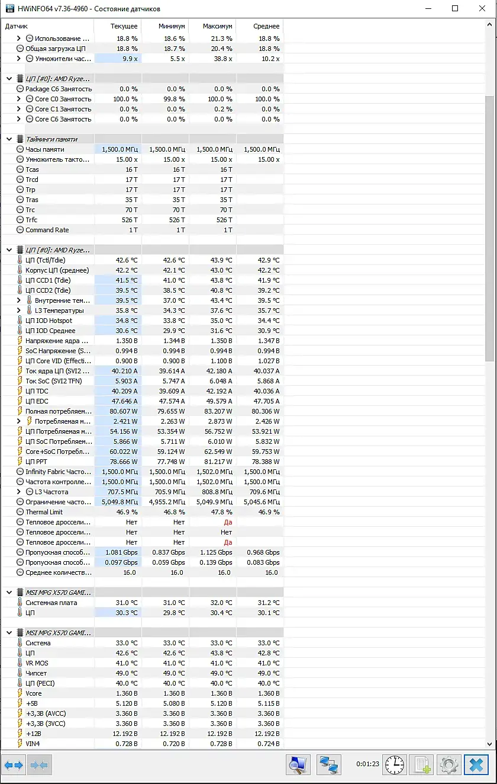Select the Корпус ЦП (среднее) row
The width and height of the screenshot is (497, 784).
(x=142, y=270)
